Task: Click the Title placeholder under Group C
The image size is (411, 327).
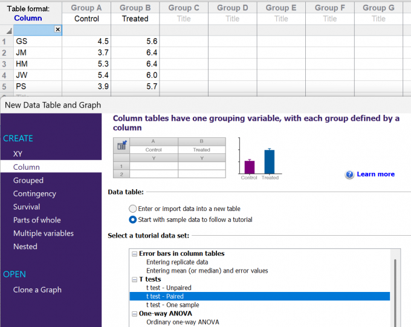Action: tap(184, 19)
